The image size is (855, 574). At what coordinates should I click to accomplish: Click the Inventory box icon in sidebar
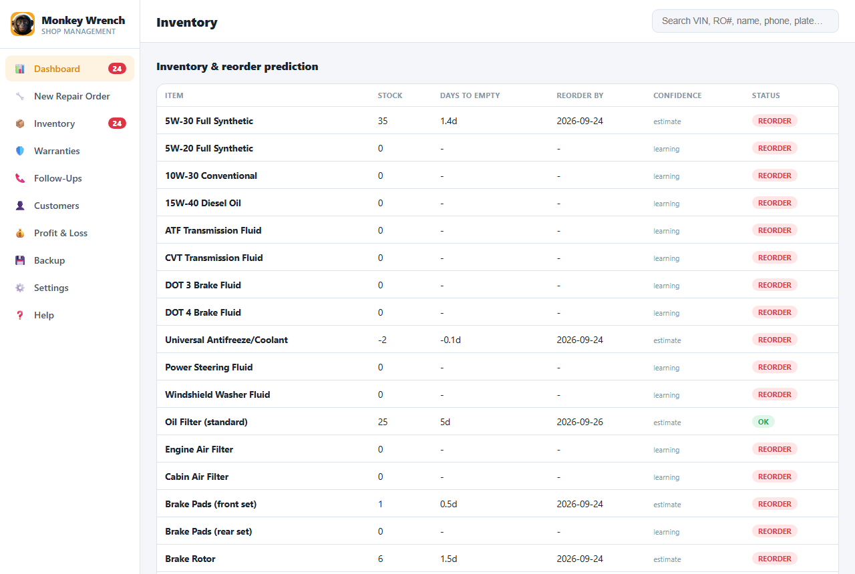click(x=20, y=123)
